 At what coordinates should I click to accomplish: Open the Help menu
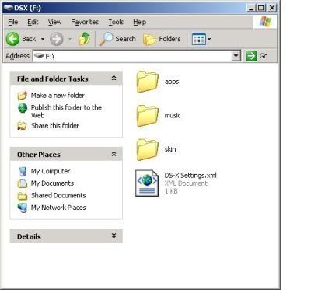pyautogui.click(x=140, y=22)
